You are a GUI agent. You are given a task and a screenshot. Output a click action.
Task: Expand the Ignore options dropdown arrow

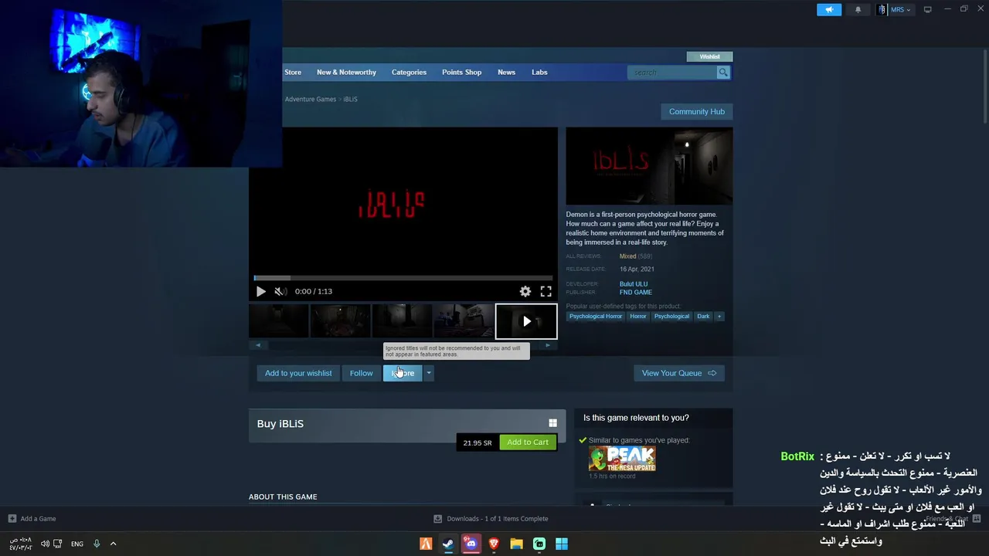click(x=429, y=373)
